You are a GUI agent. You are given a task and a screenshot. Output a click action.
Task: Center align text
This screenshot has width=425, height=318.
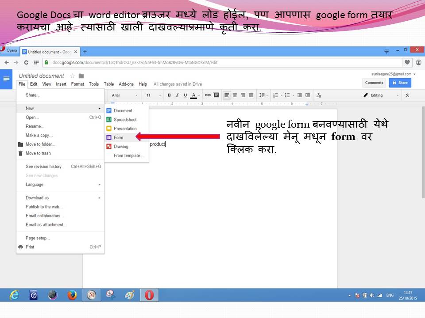point(235,95)
